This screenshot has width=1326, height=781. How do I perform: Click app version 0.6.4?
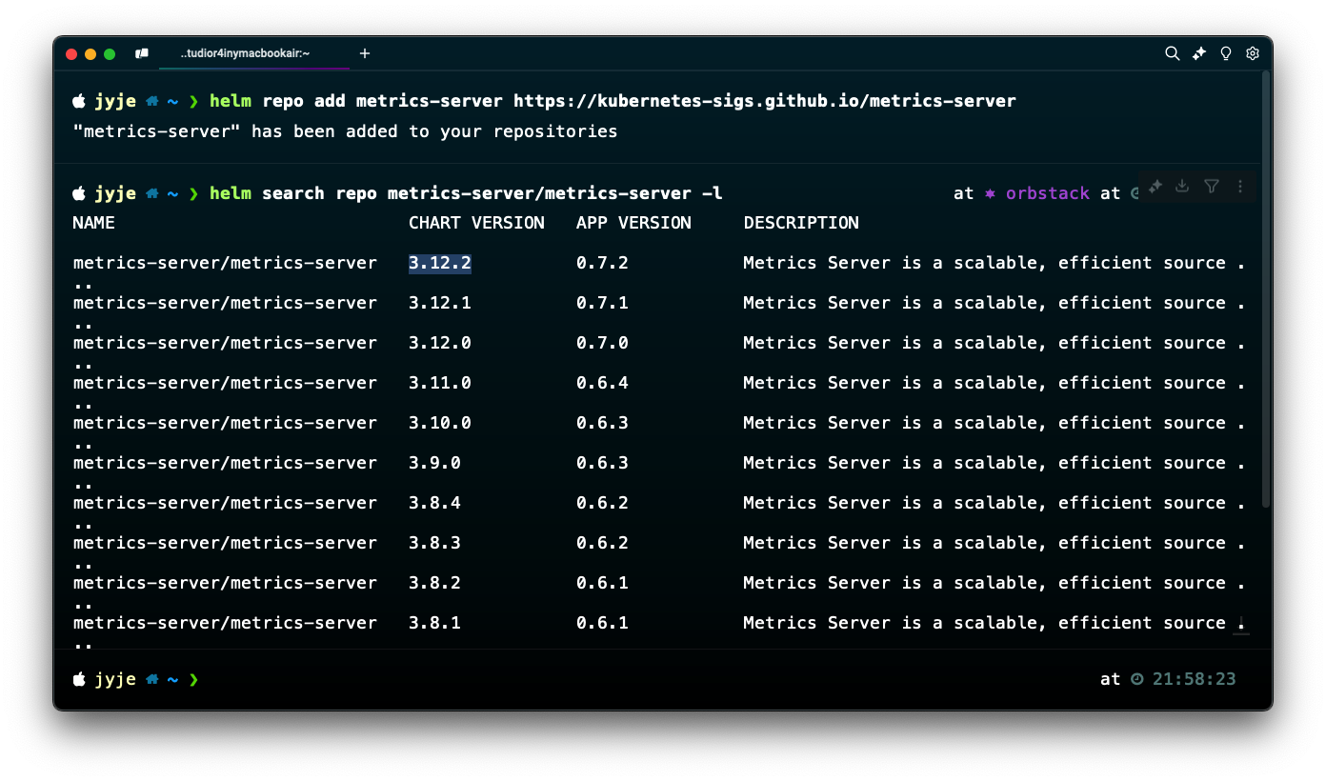point(602,383)
